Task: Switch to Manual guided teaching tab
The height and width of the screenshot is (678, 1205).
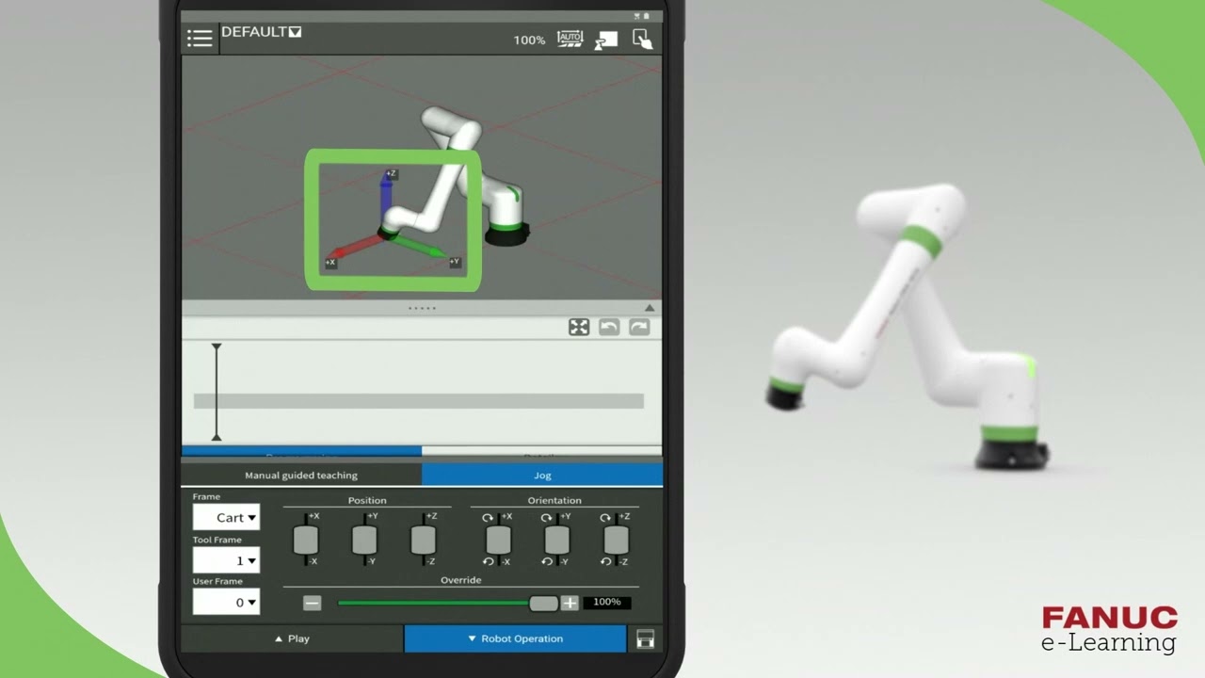Action: pyautogui.click(x=301, y=476)
